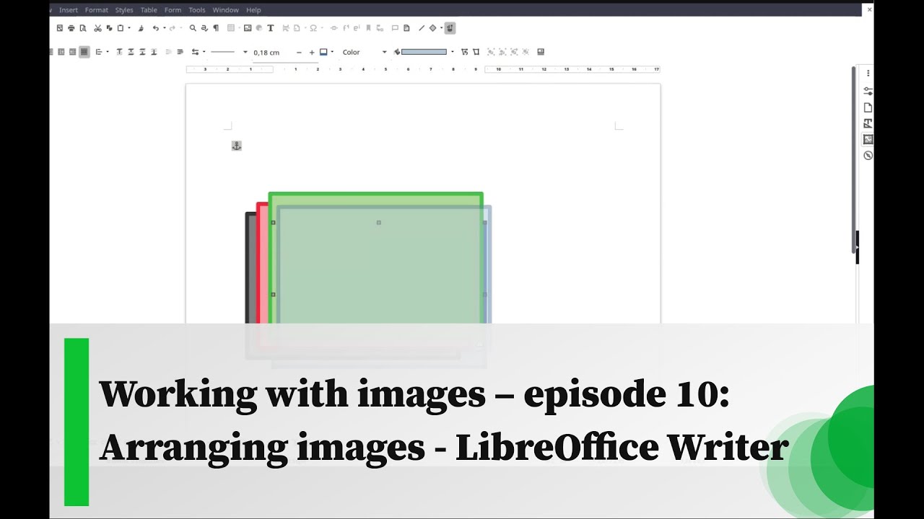Open Find and Replace icon
The width and height of the screenshot is (924, 519).
pos(204,28)
